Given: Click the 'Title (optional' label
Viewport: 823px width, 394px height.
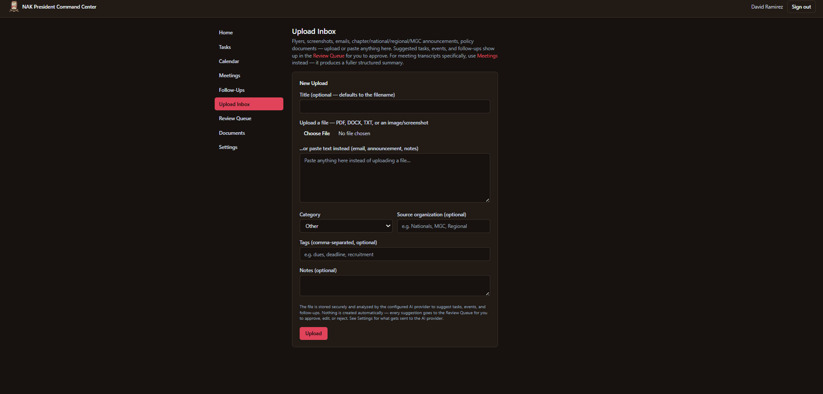Looking at the screenshot, I should tap(347, 95).
